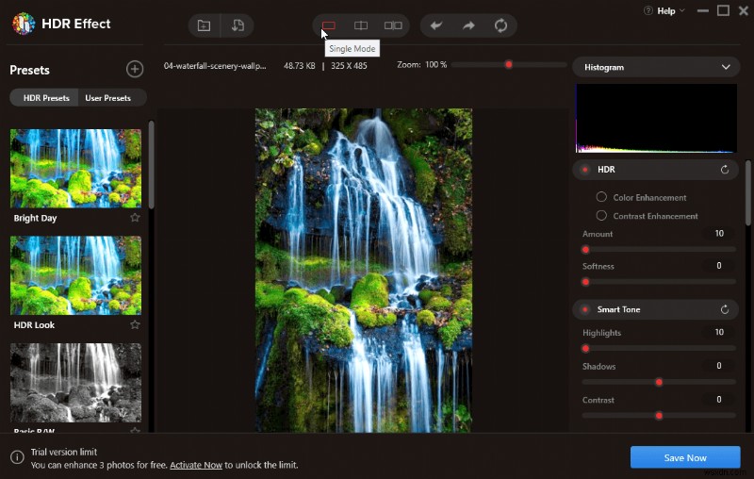The width and height of the screenshot is (754, 479).
Task: Click the Amount value 10
Action: pos(719,233)
